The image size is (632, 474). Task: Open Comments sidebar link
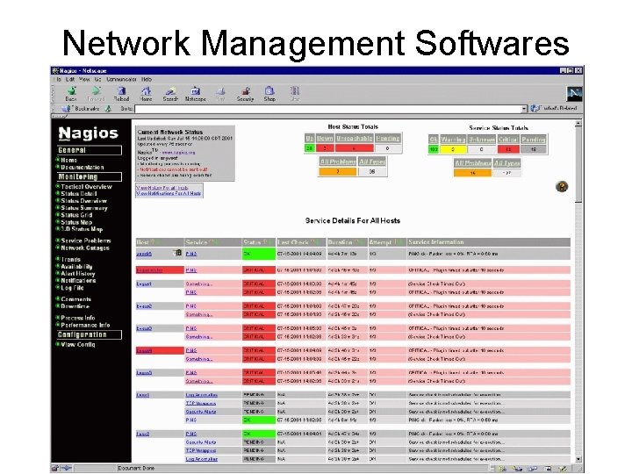tap(75, 299)
